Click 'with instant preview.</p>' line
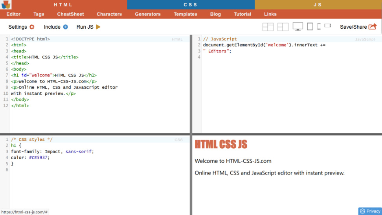Screen dimensions: 382x215 [x=43, y=94]
